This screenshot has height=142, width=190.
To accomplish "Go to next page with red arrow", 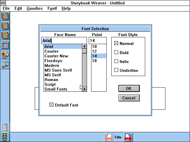I will pos(129,137).
